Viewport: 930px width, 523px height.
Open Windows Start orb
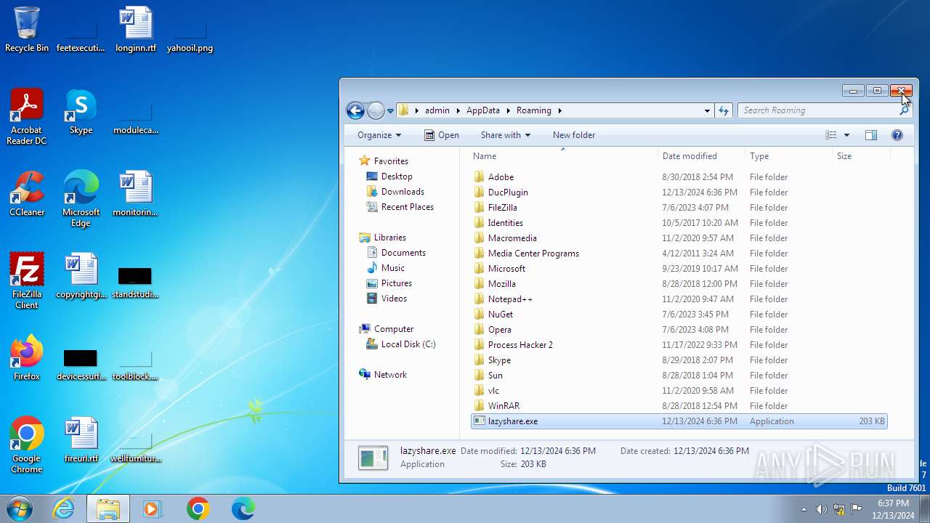18,508
